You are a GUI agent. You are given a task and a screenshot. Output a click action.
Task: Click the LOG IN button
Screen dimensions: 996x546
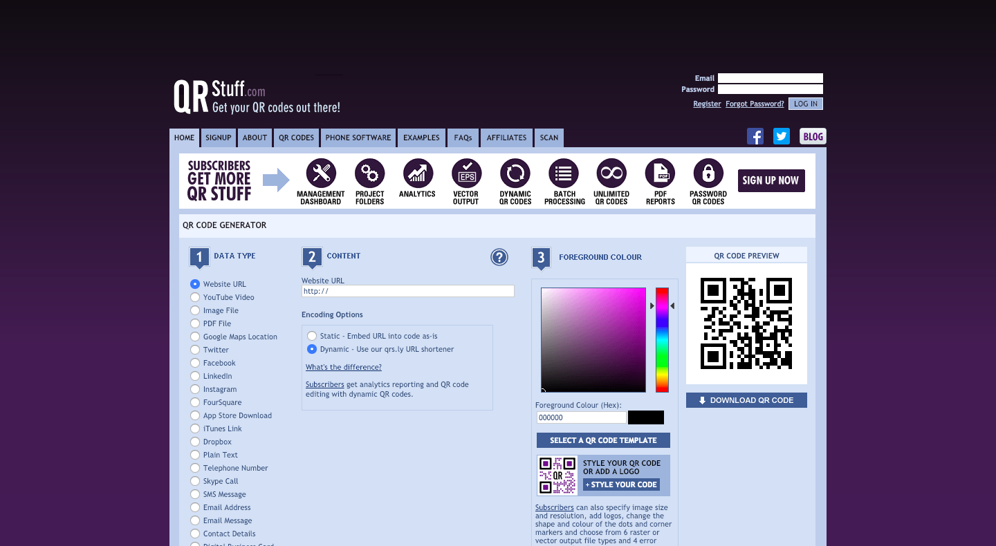pos(806,104)
